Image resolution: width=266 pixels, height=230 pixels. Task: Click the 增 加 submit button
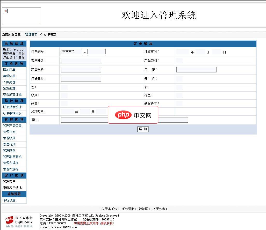click(143, 129)
